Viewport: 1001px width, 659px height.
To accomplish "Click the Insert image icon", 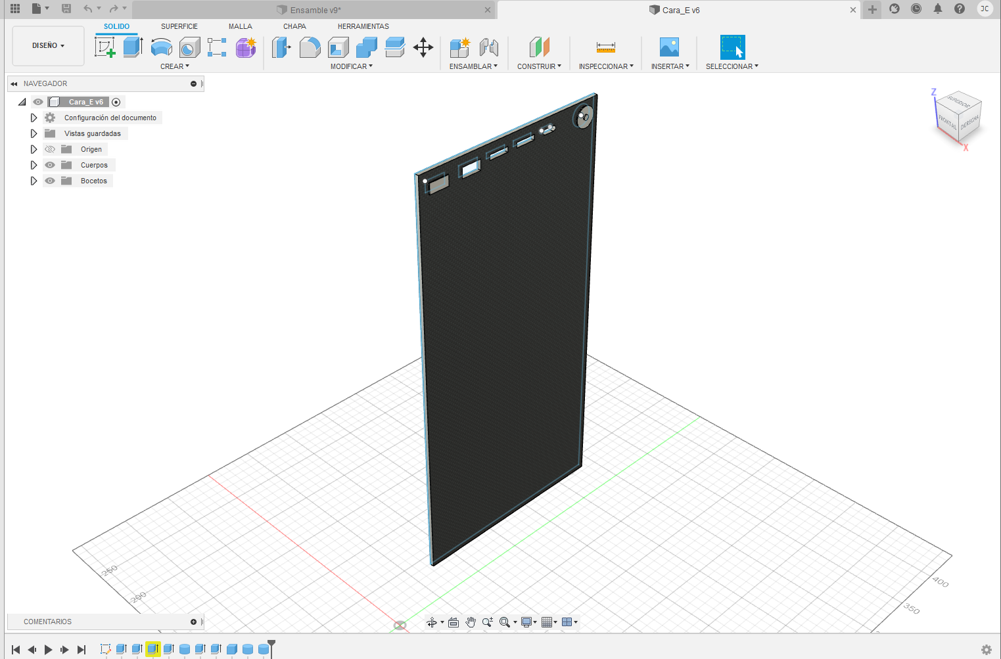I will 669,47.
